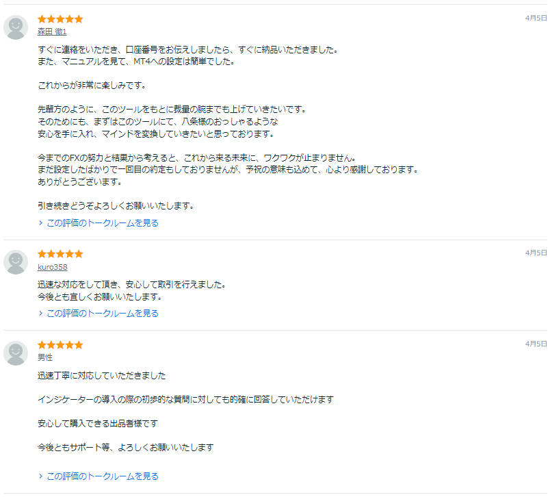Expand talk room chevron under 森田 徹1's review

click(x=41, y=223)
